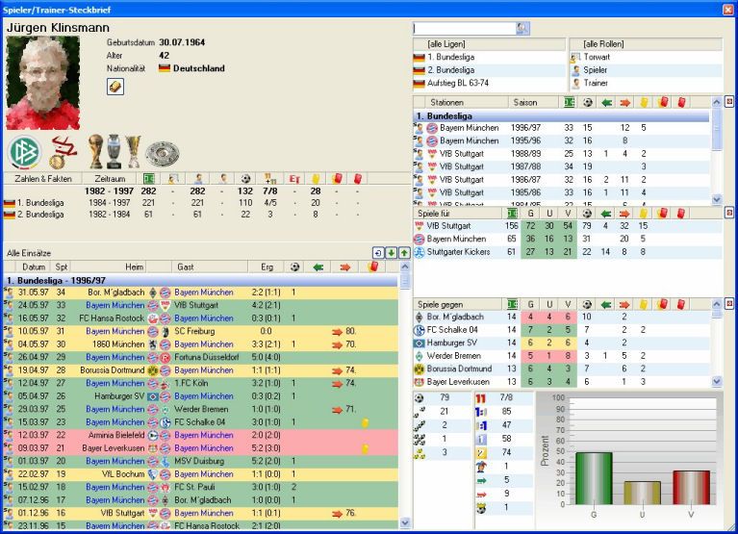Select 2. Bundesliga in league filter

(x=490, y=70)
